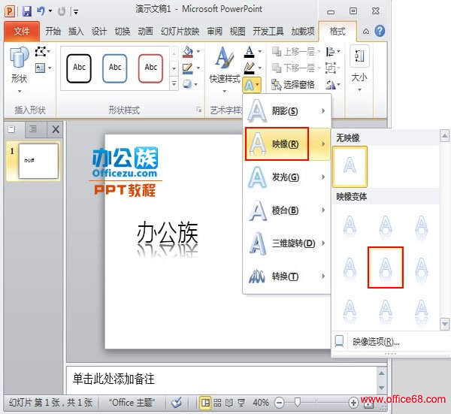Click the Redo icon
The image size is (451, 414).
pyautogui.click(x=62, y=11)
